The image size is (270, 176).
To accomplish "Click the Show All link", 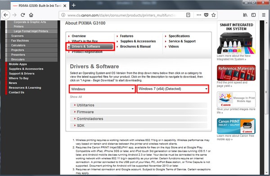I will coord(76,97).
